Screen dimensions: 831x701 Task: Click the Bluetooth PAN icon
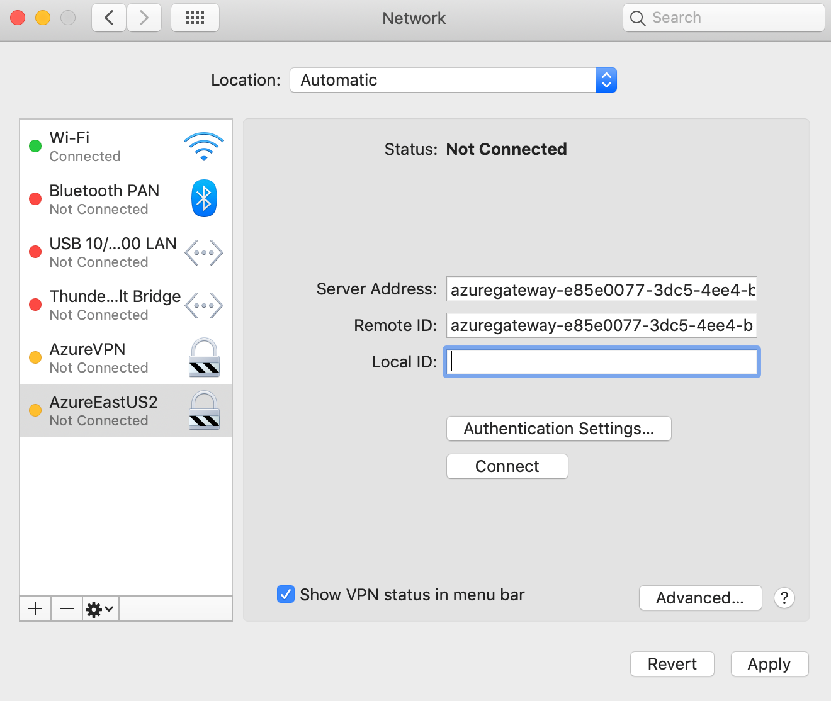click(x=204, y=198)
